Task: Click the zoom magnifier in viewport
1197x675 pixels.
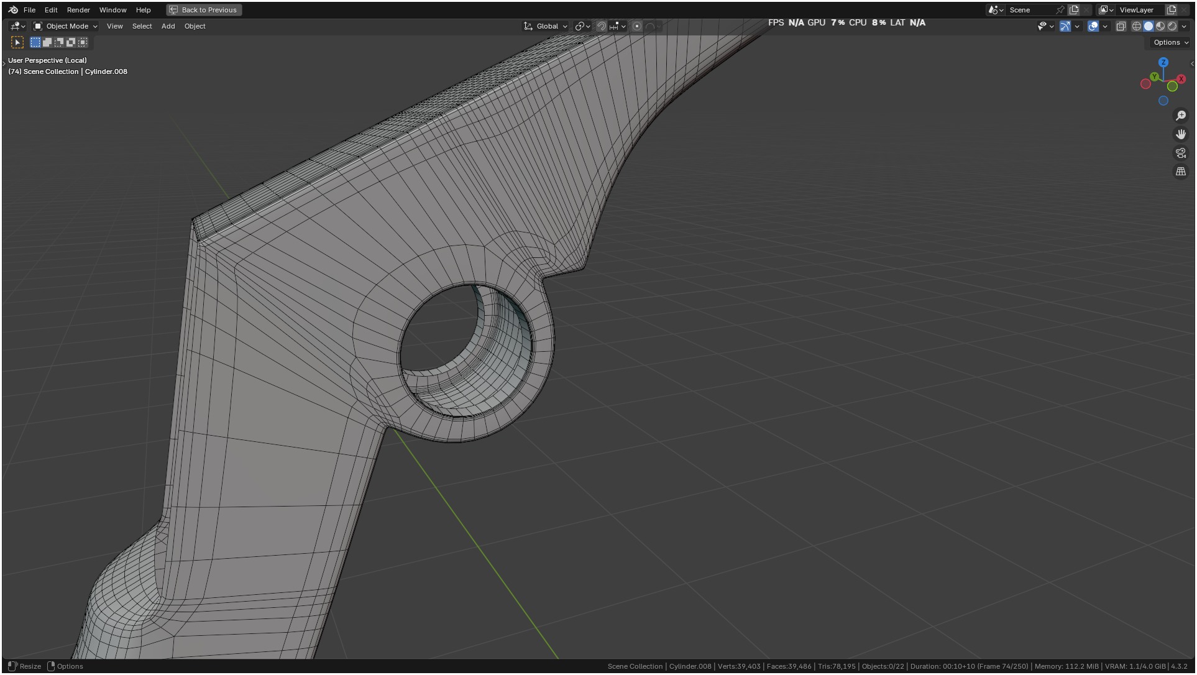Action: (1181, 116)
